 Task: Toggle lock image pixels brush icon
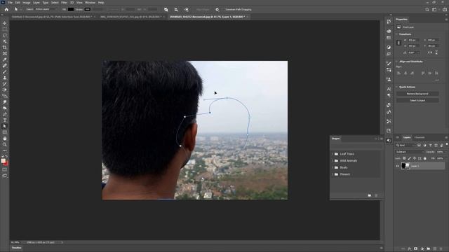[x=409, y=158]
